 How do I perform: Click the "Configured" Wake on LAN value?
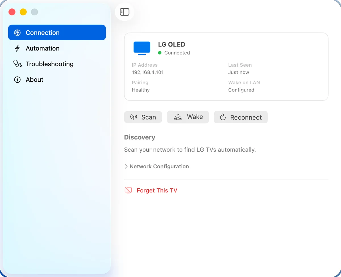241,90
